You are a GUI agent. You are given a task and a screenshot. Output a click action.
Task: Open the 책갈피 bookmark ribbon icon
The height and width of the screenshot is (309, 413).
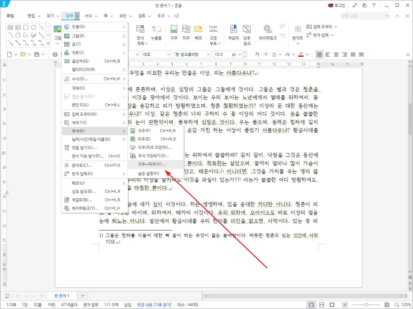click(x=233, y=33)
